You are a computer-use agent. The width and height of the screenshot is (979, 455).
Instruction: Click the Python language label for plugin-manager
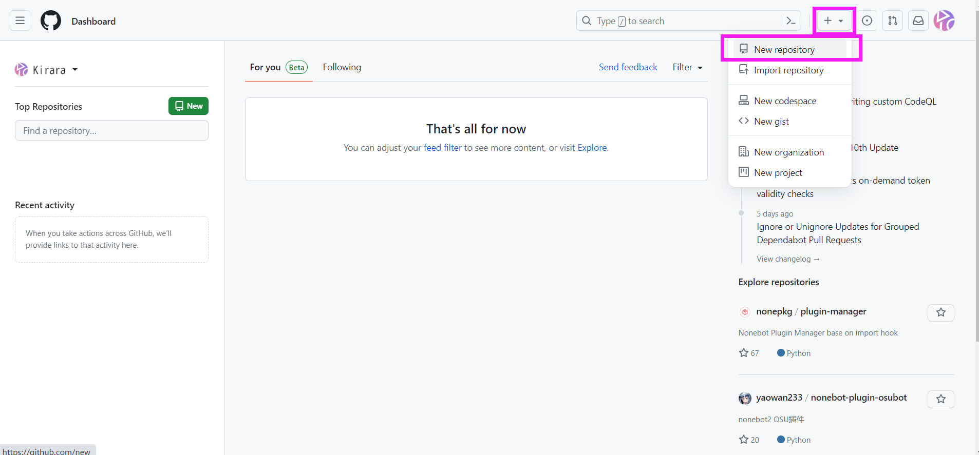coord(794,353)
